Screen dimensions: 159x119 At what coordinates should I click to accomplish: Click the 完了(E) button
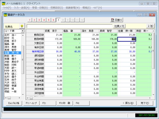click(x=145, y=103)
